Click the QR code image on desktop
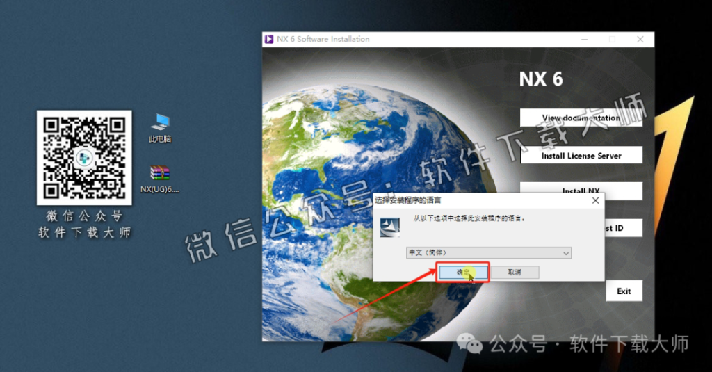Viewport: 712px width, 372px height. click(x=84, y=158)
